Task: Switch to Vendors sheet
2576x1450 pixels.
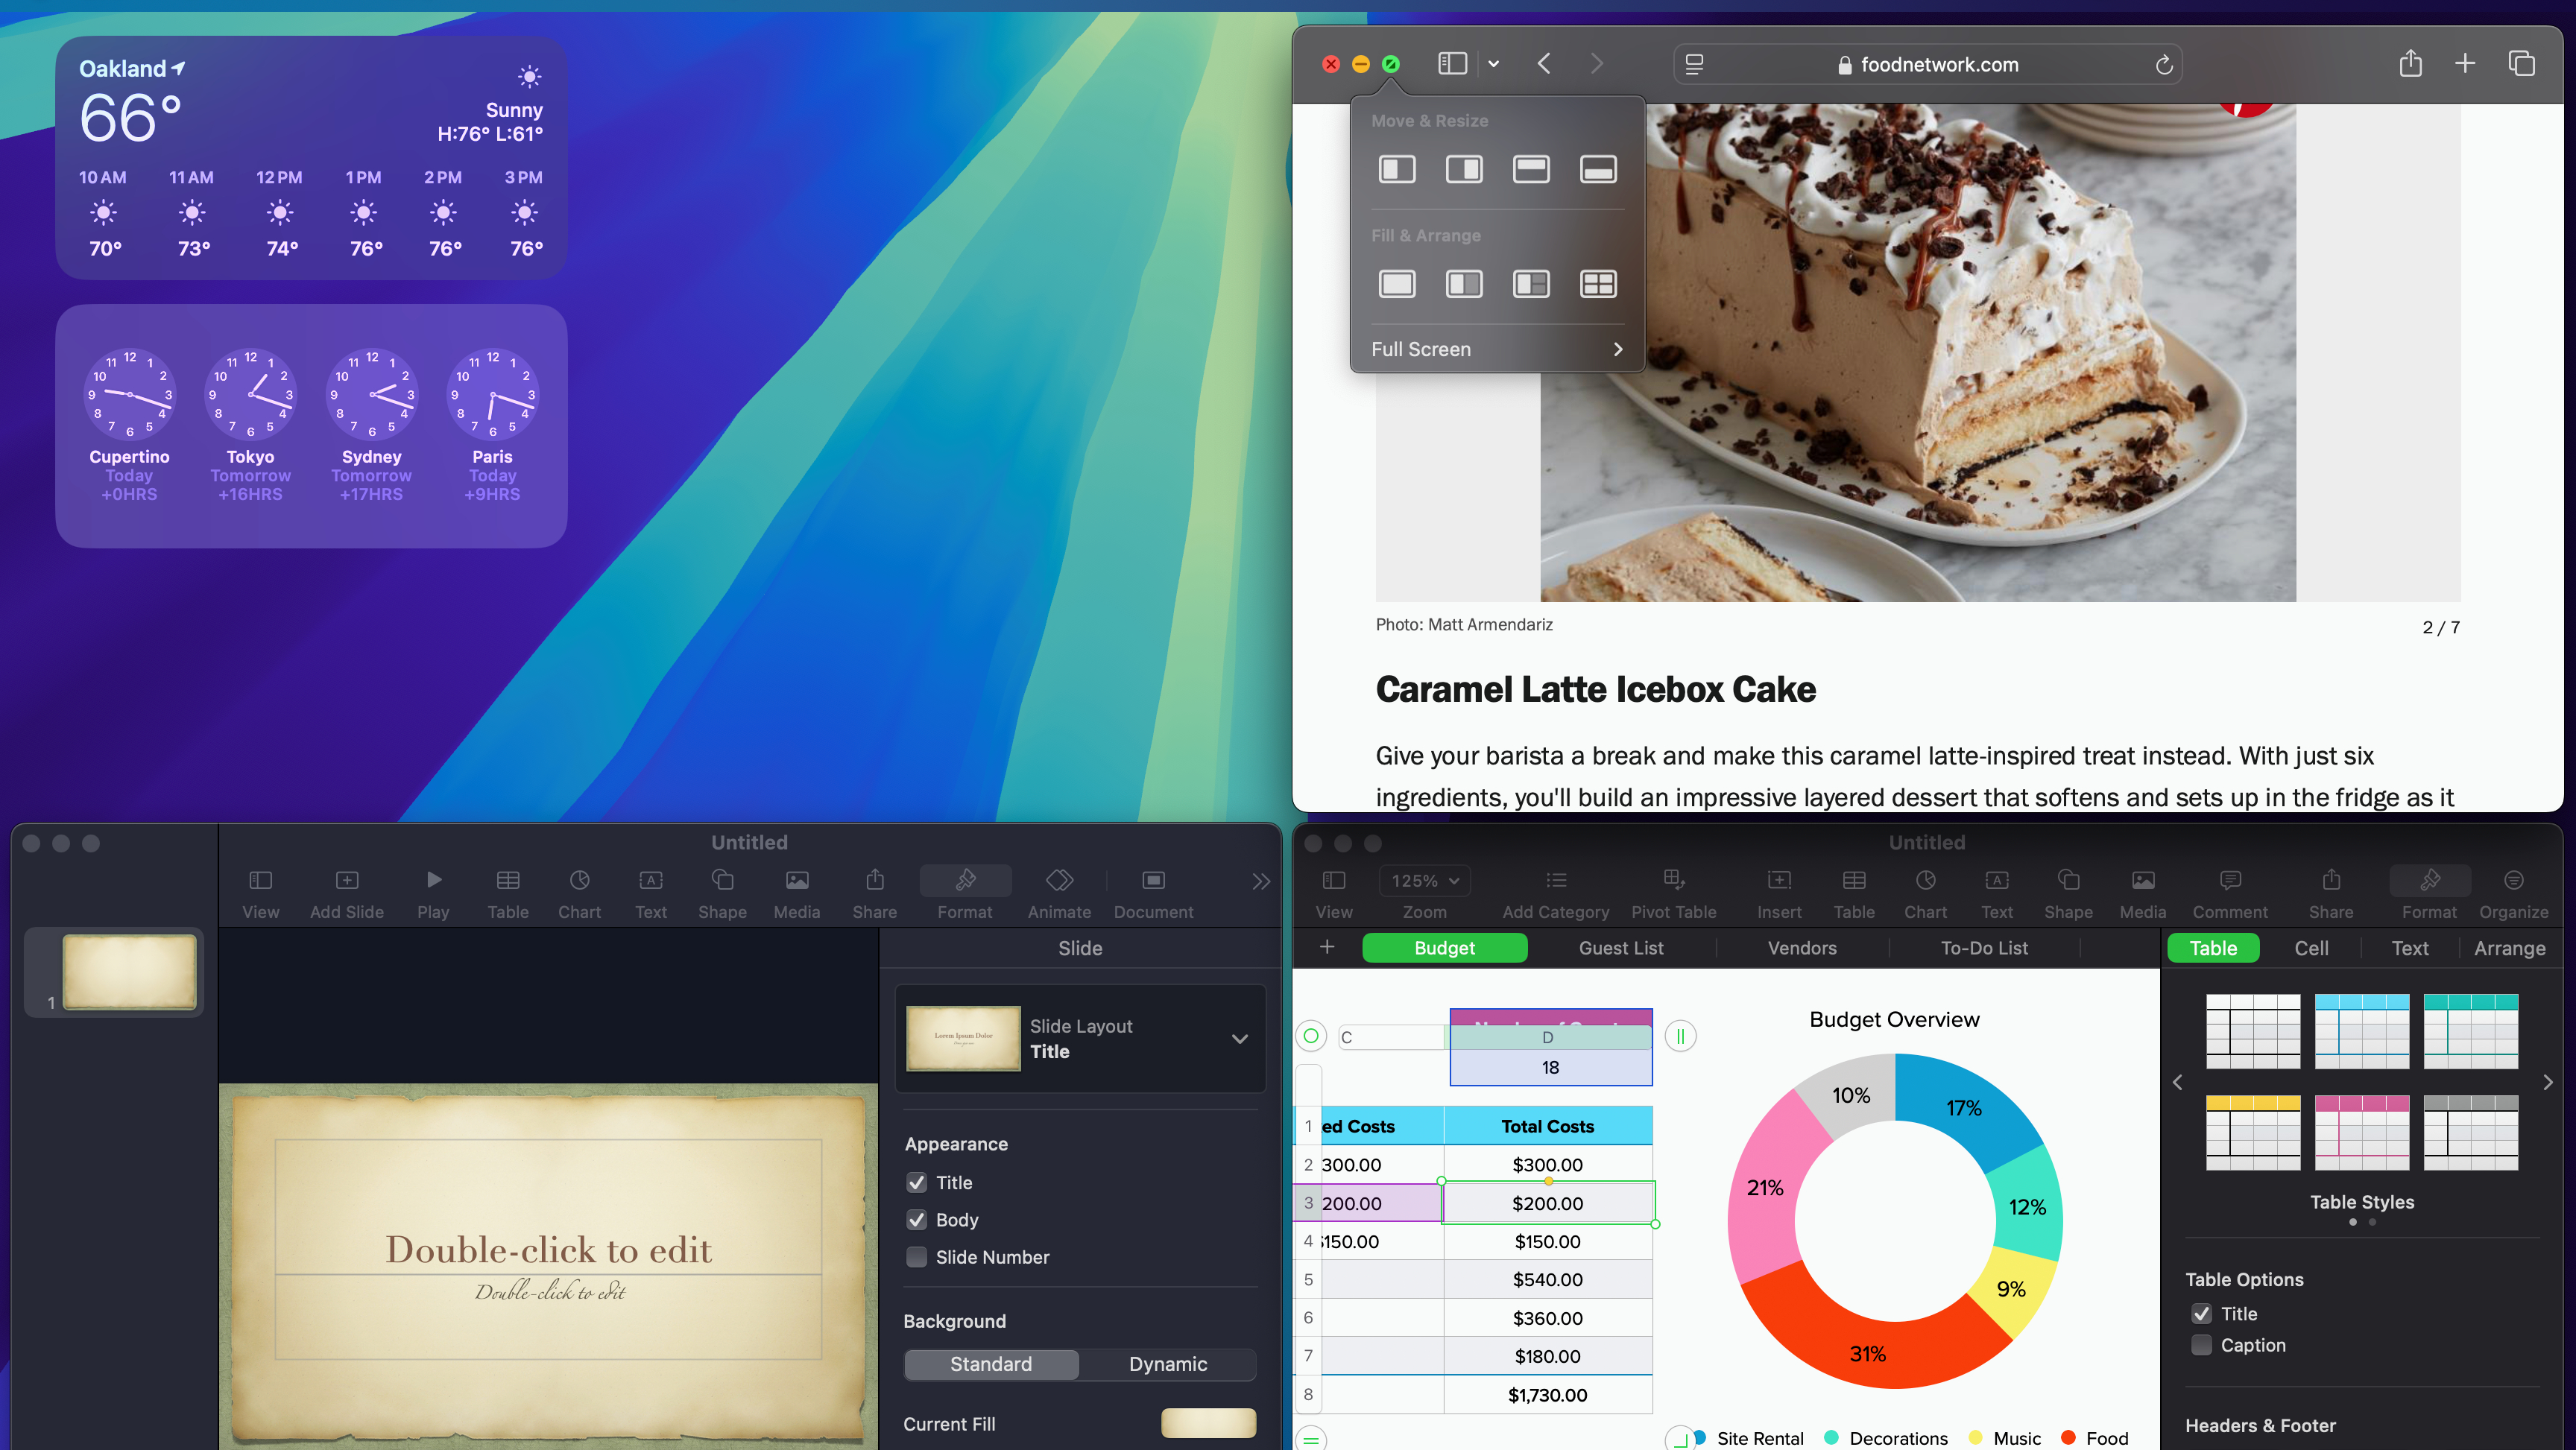Action: pos(1802,948)
